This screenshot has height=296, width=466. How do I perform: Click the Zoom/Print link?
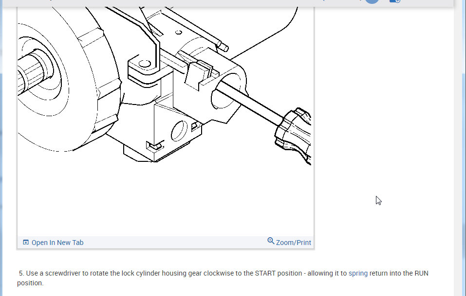tap(293, 243)
